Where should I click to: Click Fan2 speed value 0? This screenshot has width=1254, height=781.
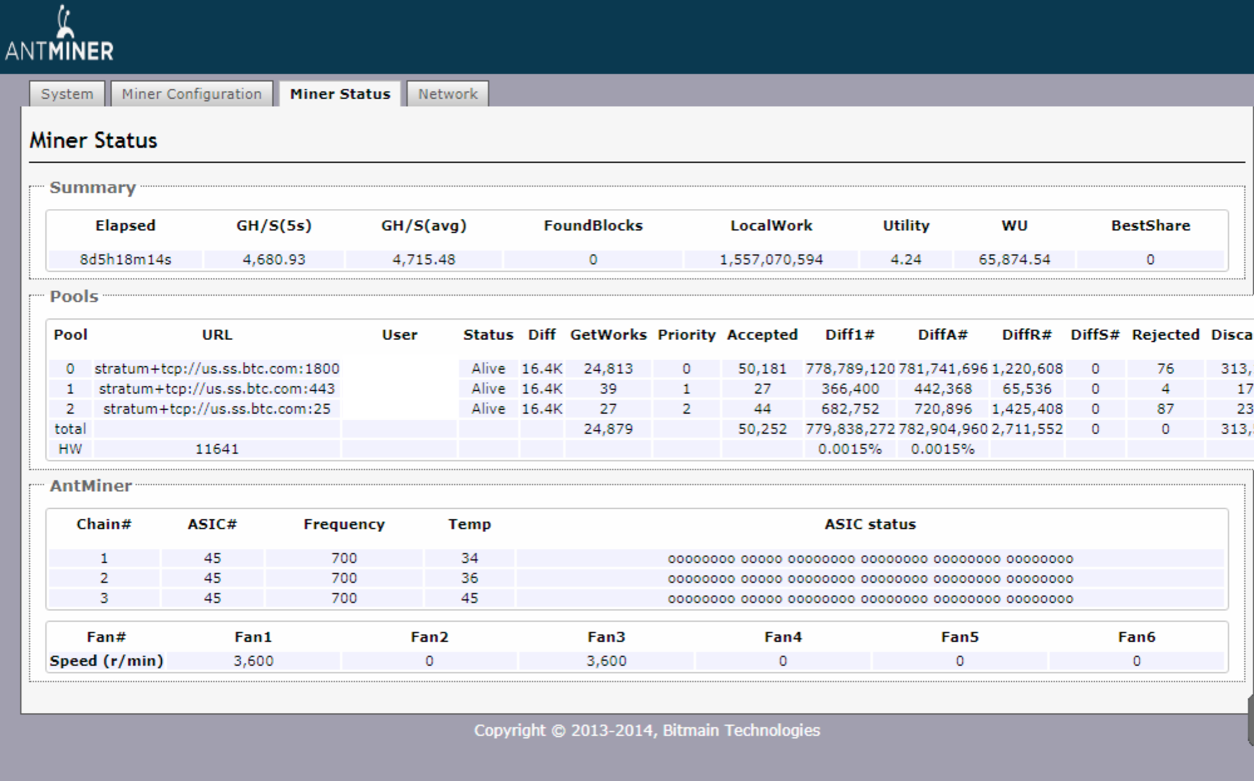429,661
